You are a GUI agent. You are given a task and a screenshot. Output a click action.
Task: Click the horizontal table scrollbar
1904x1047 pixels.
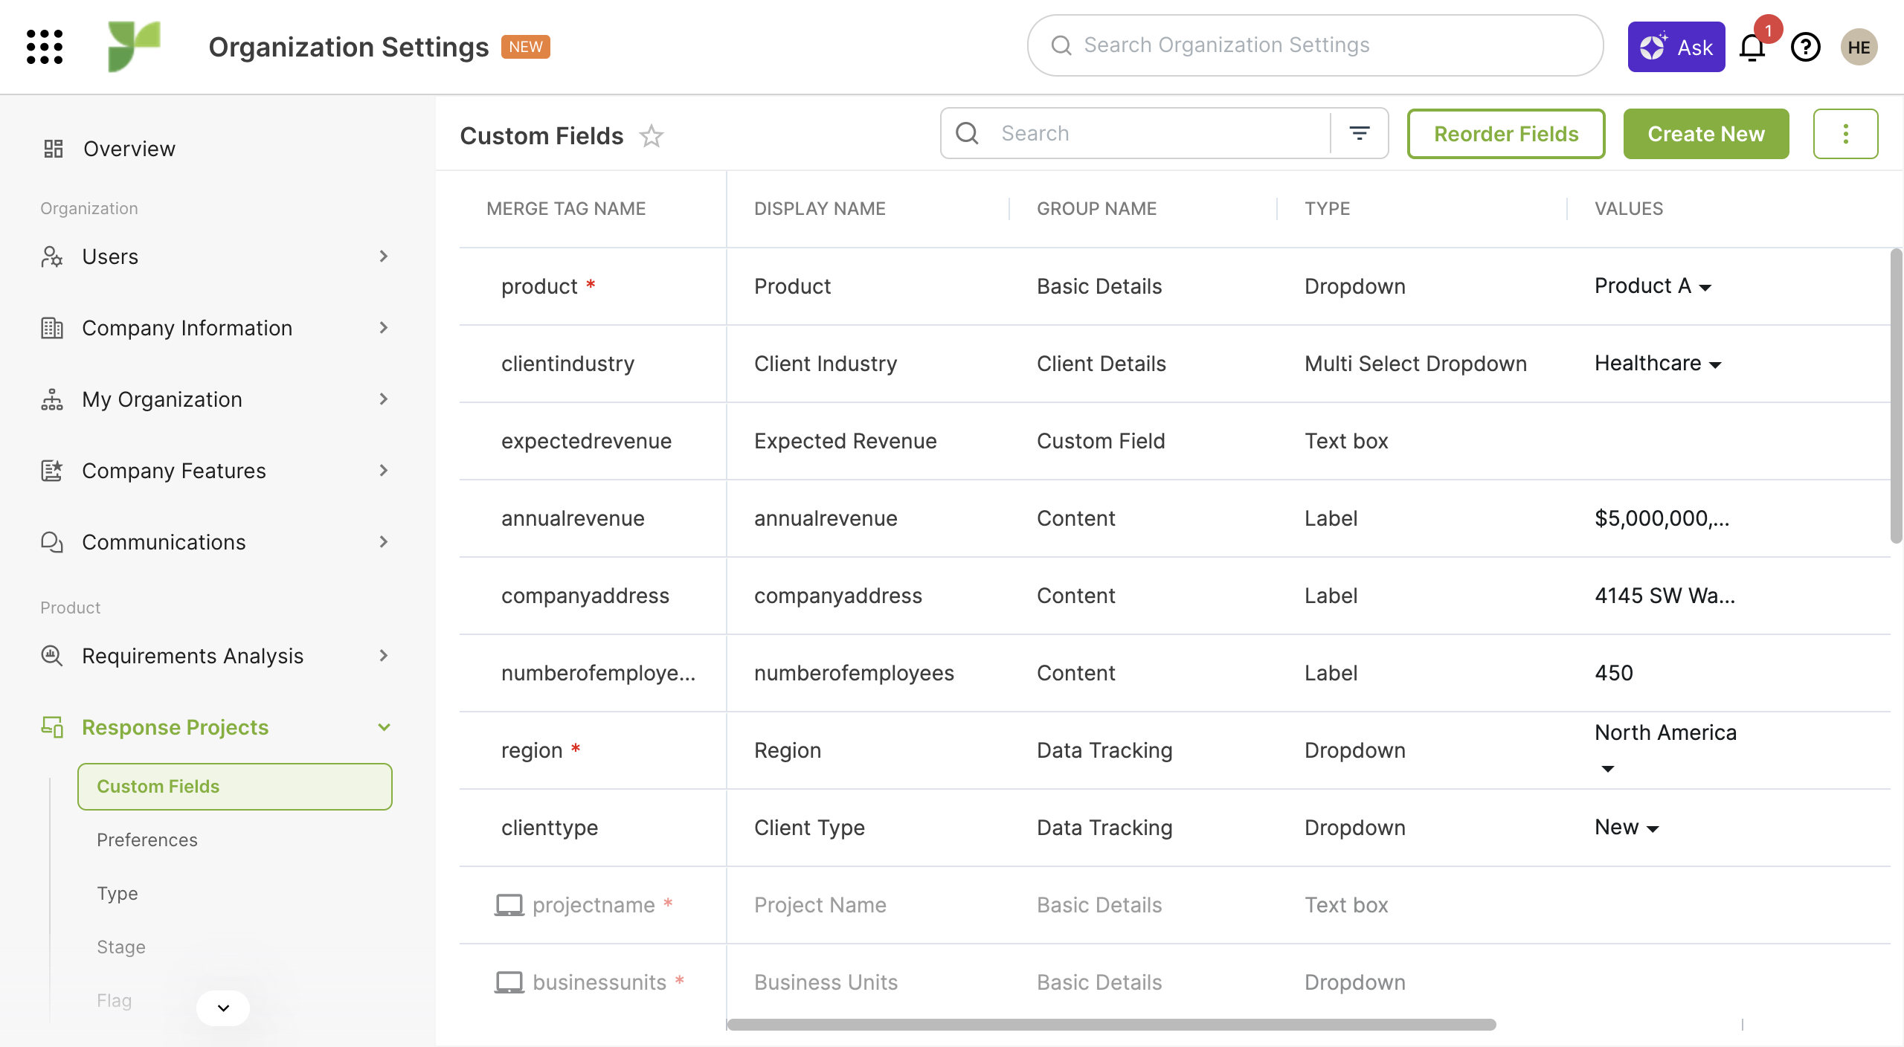pos(1111,1025)
